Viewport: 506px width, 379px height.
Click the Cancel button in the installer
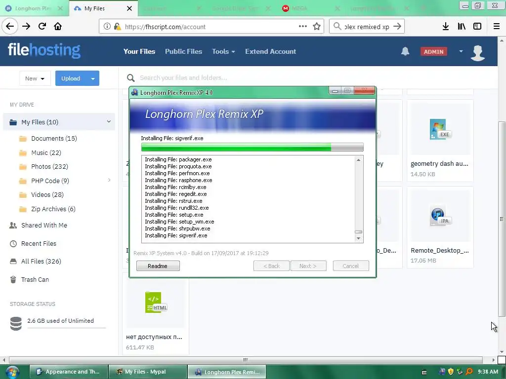(351, 266)
